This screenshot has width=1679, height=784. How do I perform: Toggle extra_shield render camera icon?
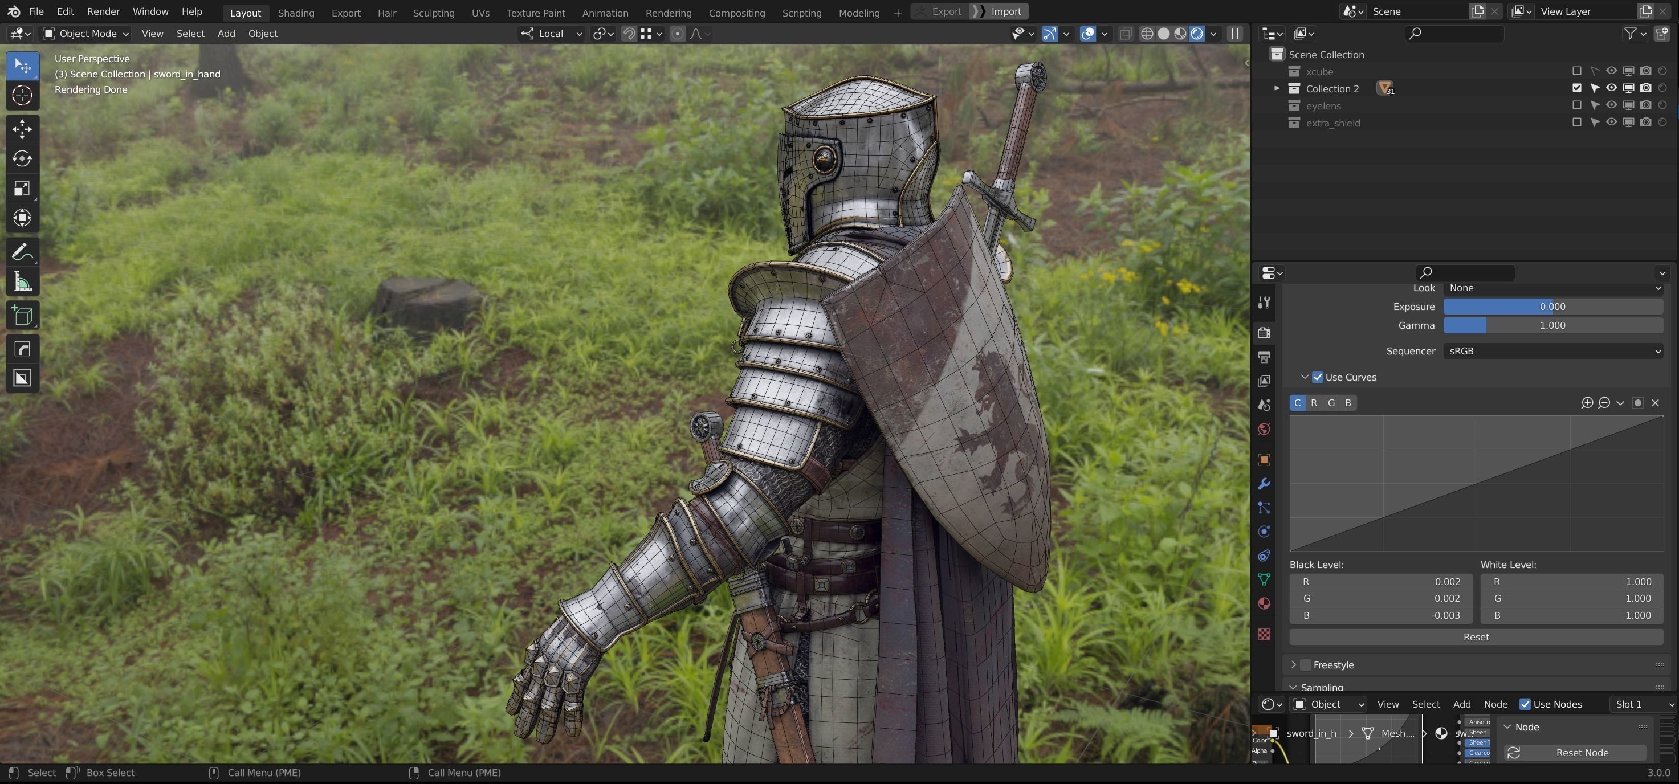[1646, 122]
